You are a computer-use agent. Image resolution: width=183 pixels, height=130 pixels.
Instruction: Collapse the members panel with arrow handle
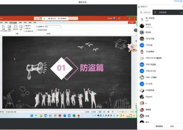pyautogui.click(x=135, y=30)
